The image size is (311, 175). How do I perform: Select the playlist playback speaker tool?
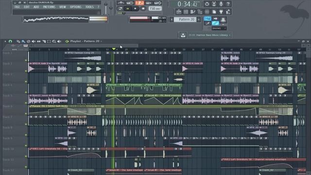click(x=59, y=41)
